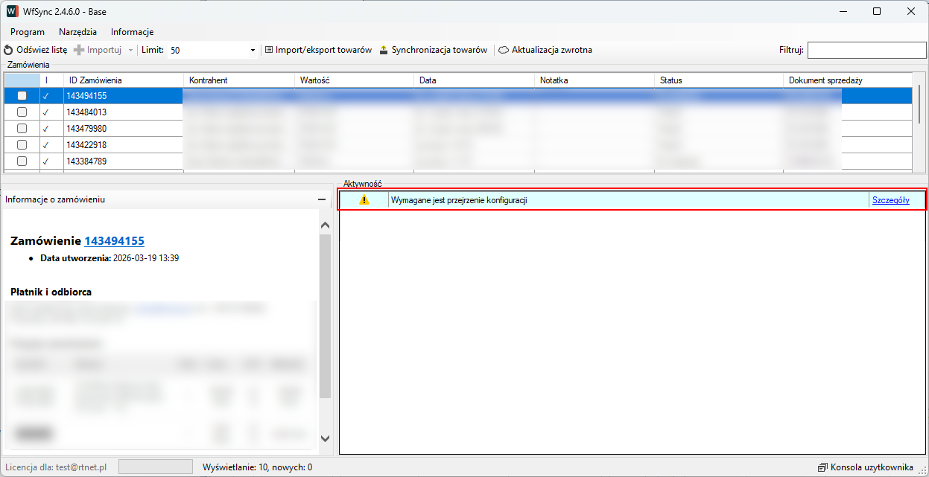Open the Limit dropdown arrow

click(x=253, y=51)
